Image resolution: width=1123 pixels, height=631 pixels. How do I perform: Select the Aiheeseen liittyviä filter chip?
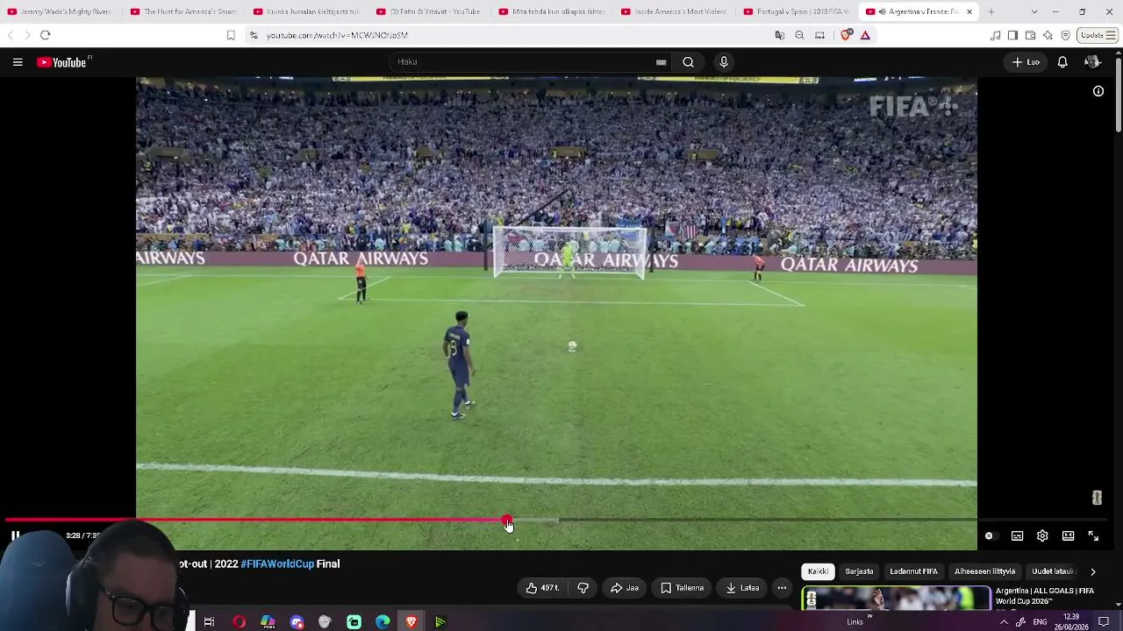pos(984,571)
